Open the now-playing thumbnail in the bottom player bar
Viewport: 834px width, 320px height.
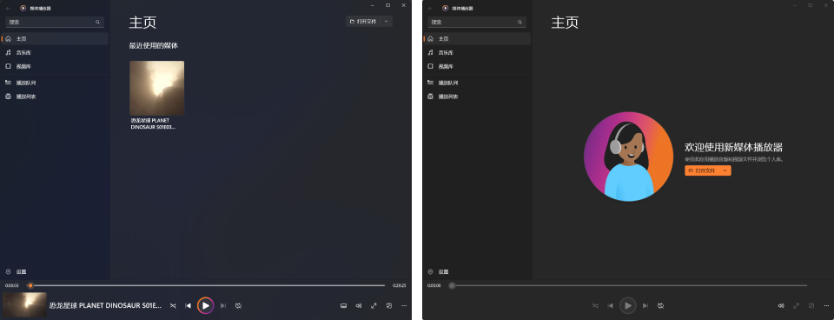(24, 305)
